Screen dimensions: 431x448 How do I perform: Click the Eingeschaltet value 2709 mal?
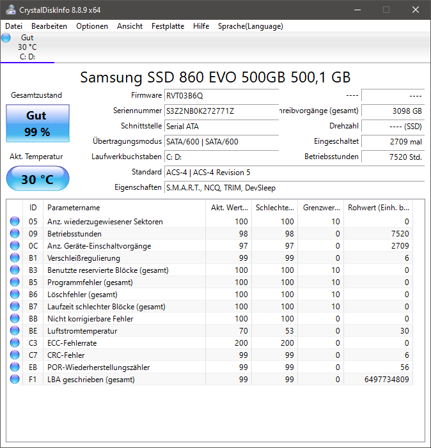(393, 141)
